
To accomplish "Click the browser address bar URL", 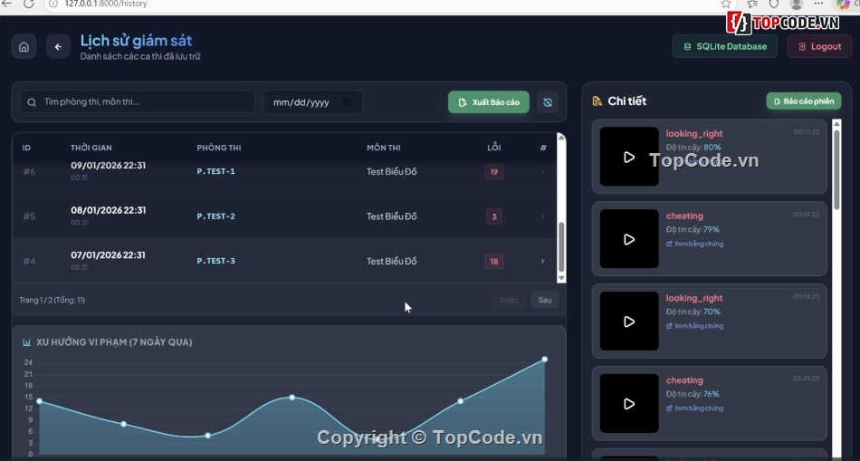I will (106, 4).
